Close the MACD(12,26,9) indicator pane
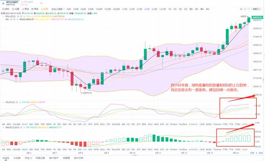The image size is (265, 161). [24, 127]
